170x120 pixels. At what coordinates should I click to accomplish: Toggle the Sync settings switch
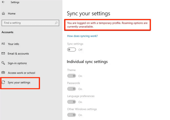tap(71, 50)
